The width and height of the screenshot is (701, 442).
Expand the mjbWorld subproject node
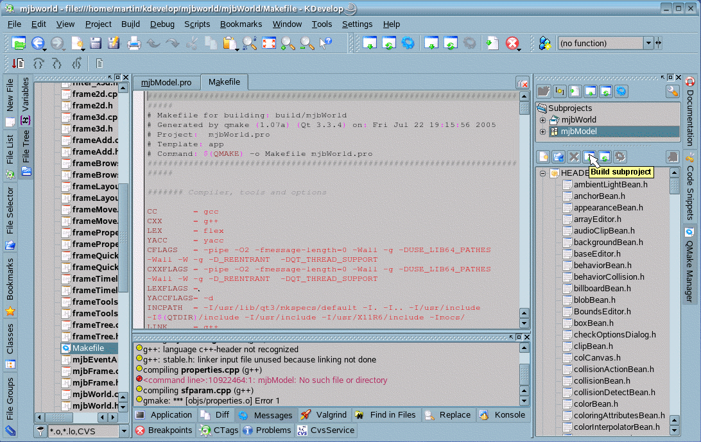pyautogui.click(x=542, y=120)
